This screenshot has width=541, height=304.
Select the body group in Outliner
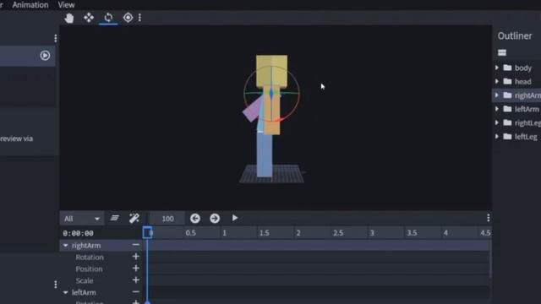(523, 68)
